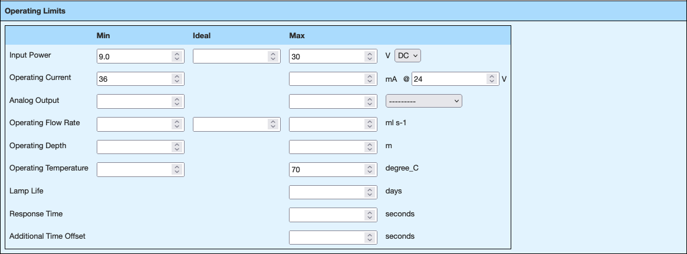This screenshot has height=254, width=687.
Task: Open the DC voltage type dropdown
Action: coord(407,56)
